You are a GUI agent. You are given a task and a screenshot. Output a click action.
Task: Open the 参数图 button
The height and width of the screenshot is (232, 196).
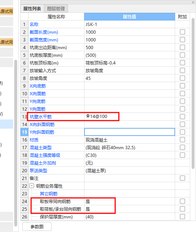click(x=37, y=227)
